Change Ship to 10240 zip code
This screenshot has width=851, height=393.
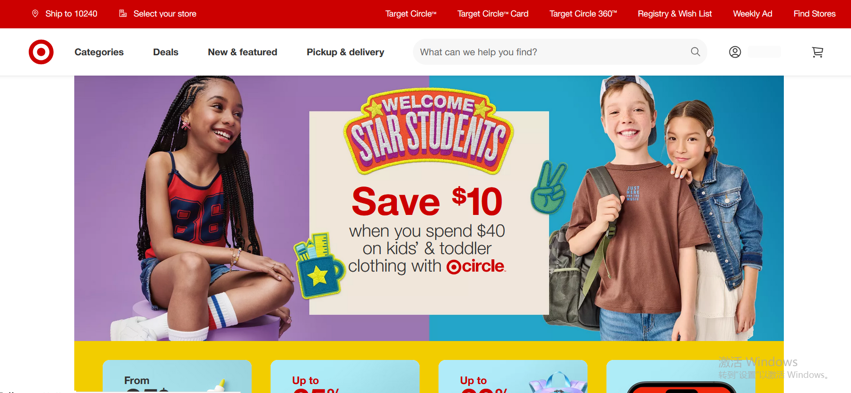pyautogui.click(x=71, y=14)
